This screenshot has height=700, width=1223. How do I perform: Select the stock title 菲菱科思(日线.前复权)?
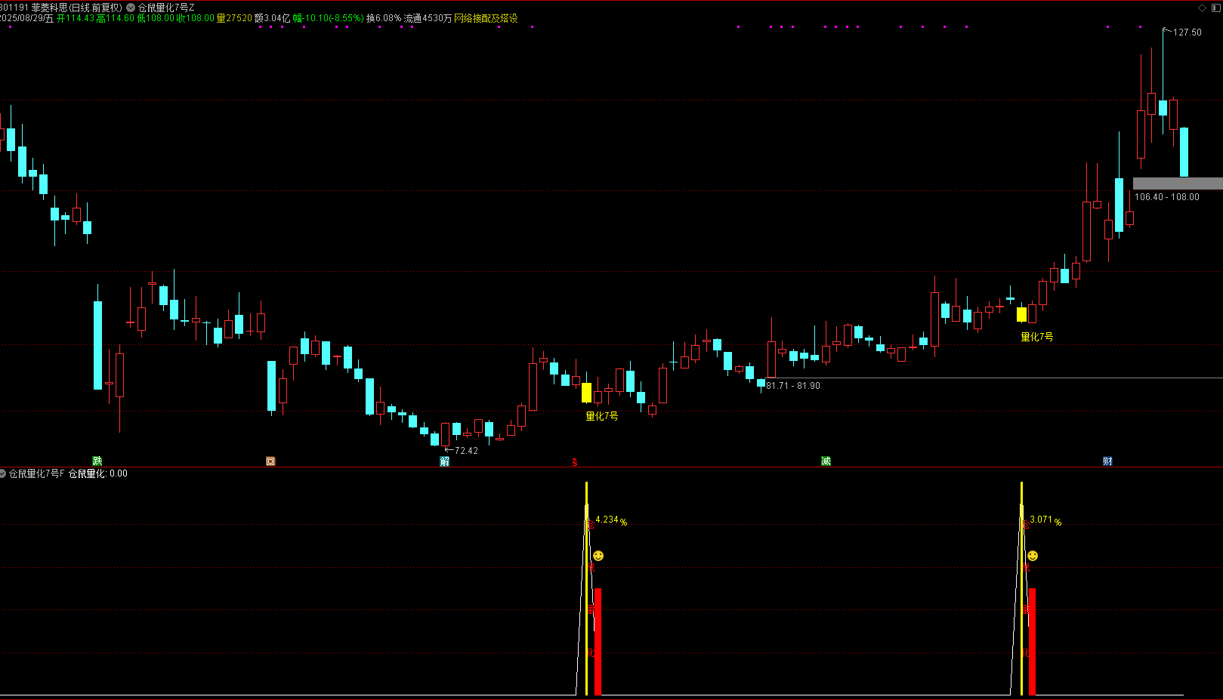[x=76, y=8]
